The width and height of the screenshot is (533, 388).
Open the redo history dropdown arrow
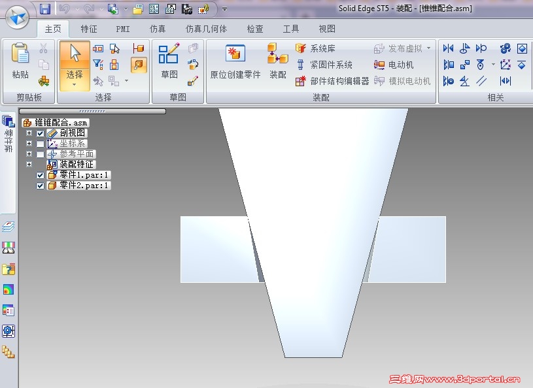[101, 9]
